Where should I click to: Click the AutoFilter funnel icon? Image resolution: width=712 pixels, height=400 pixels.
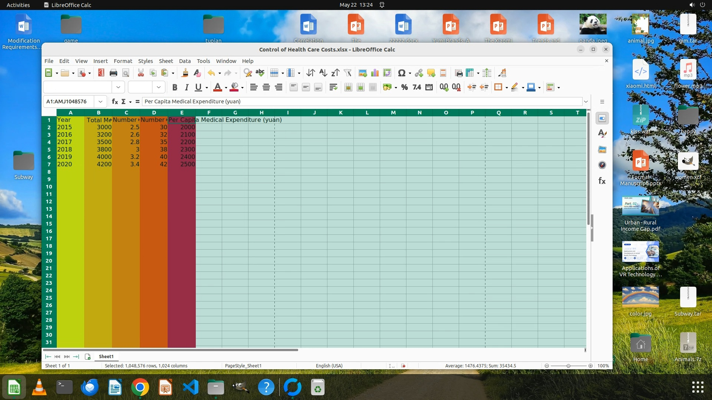(347, 73)
